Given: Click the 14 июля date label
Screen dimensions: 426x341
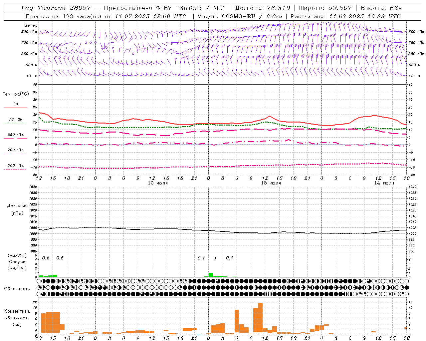Looking at the screenshot, I should (x=384, y=183).
